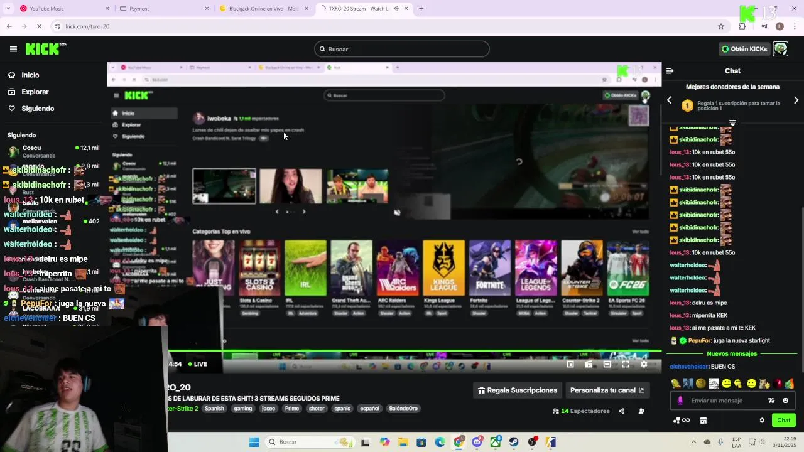The width and height of the screenshot is (804, 452).
Task: Click Personaliza tu canal link
Action: [607, 390]
